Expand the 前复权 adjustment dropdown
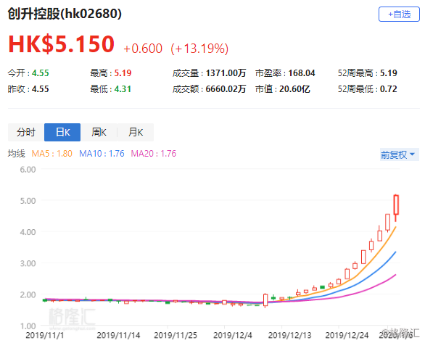The image size is (425, 343). pos(400,154)
